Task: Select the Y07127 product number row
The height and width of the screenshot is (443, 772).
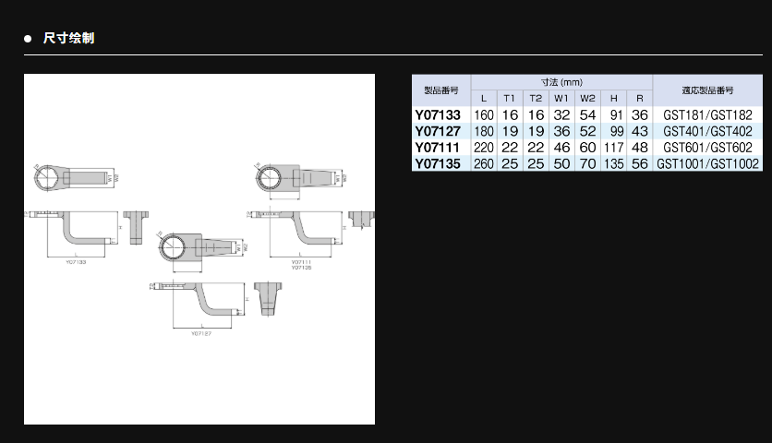Action: (440, 131)
